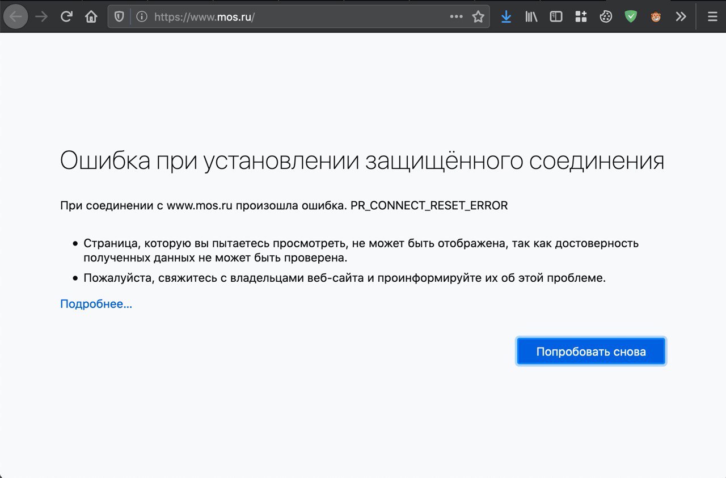Go back to the previous page

point(16,16)
